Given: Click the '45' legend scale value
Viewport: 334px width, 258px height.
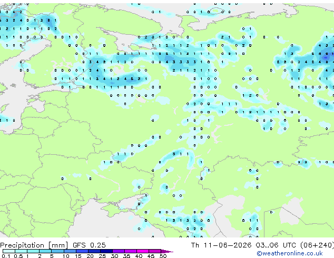Looking at the screenshot, I should point(151,256).
